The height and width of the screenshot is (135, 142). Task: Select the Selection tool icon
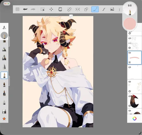click(43, 9)
